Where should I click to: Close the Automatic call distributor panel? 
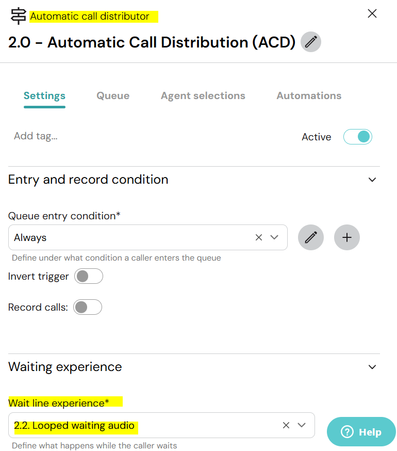point(372,14)
